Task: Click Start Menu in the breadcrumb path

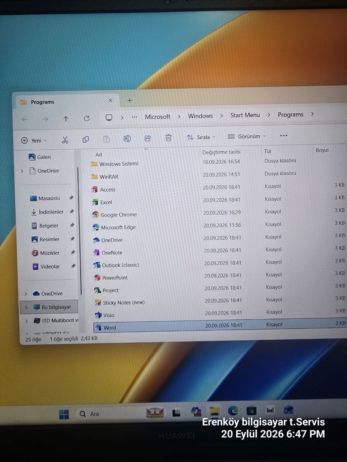Action: (x=245, y=115)
